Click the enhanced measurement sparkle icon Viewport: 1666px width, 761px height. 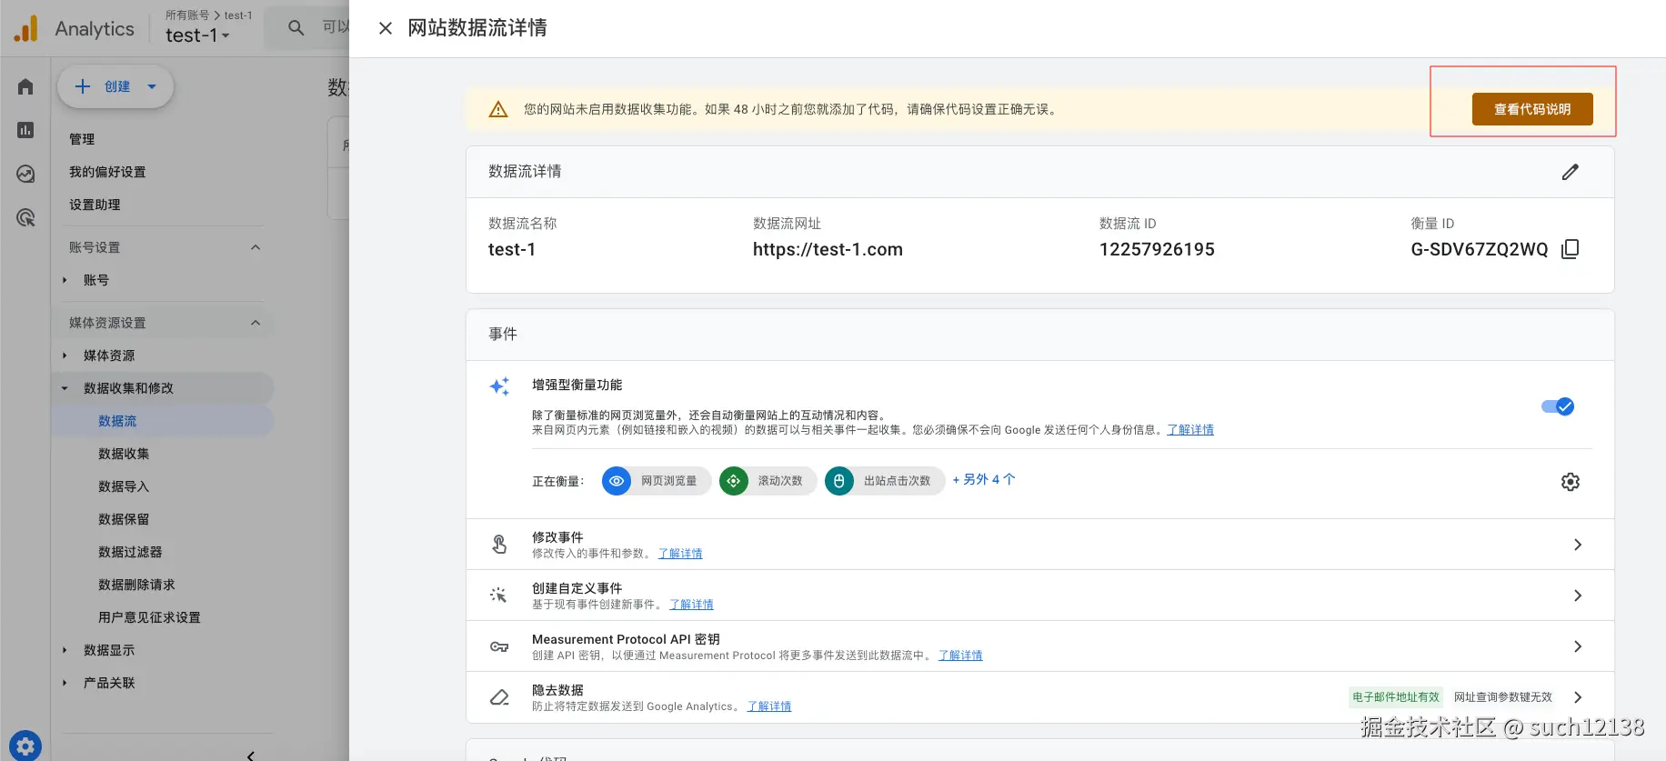tap(499, 386)
